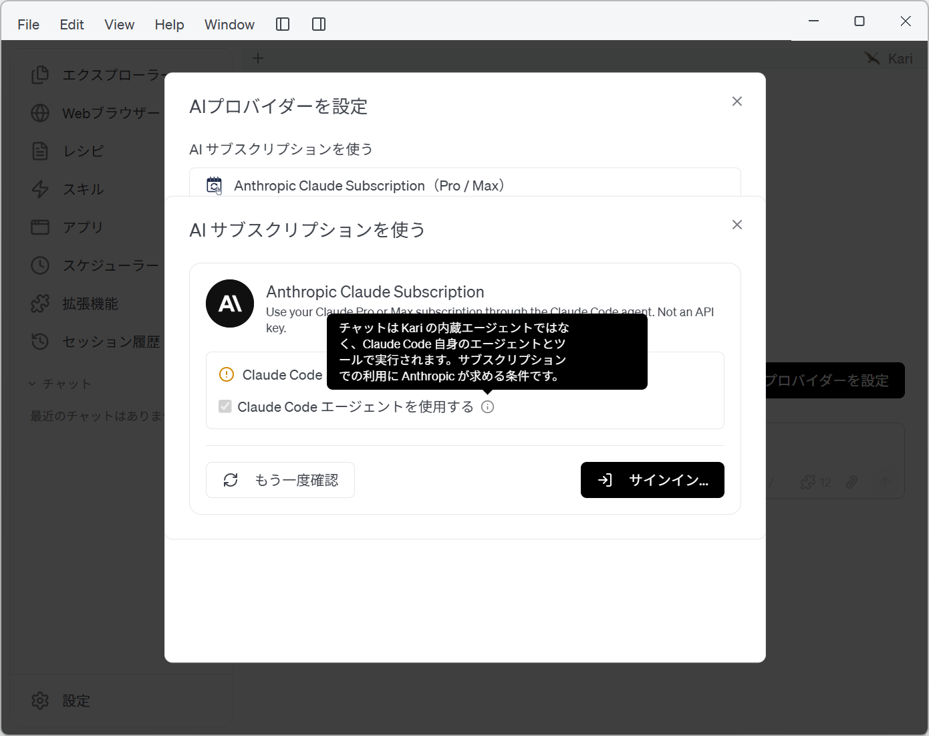Collapse the チャット section chevron
The height and width of the screenshot is (736, 929).
(x=32, y=384)
